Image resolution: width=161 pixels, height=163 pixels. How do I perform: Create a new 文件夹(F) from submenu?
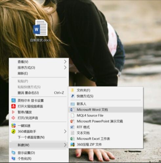106,90
